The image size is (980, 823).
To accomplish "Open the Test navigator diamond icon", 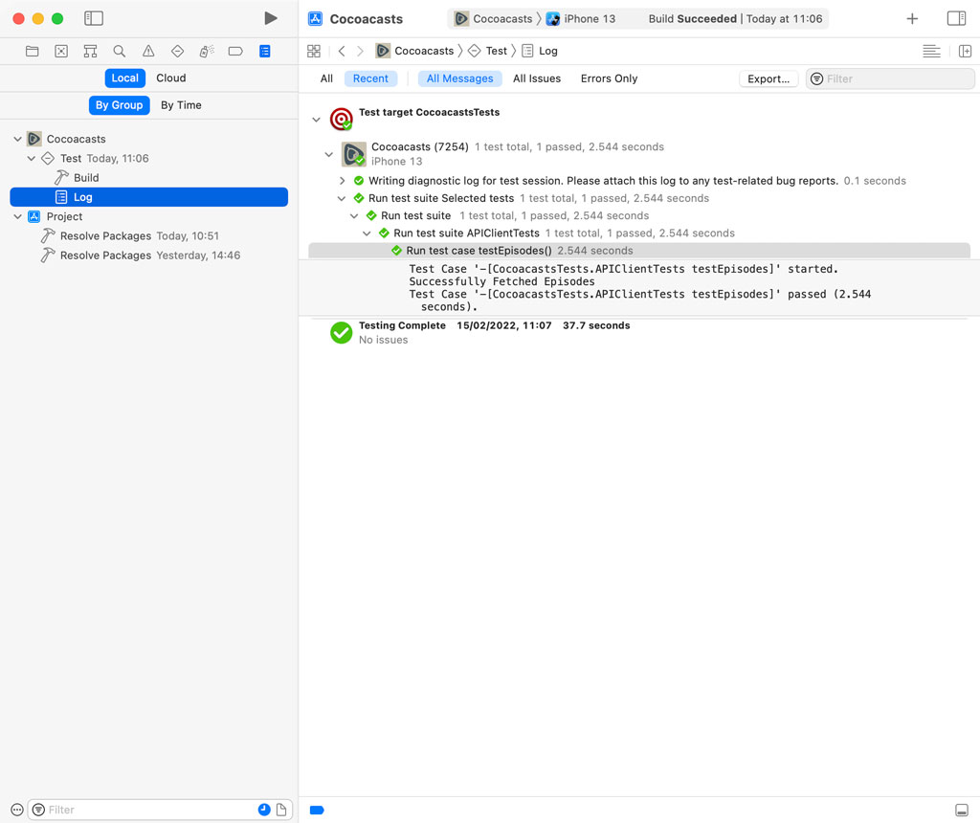I will [x=177, y=52].
